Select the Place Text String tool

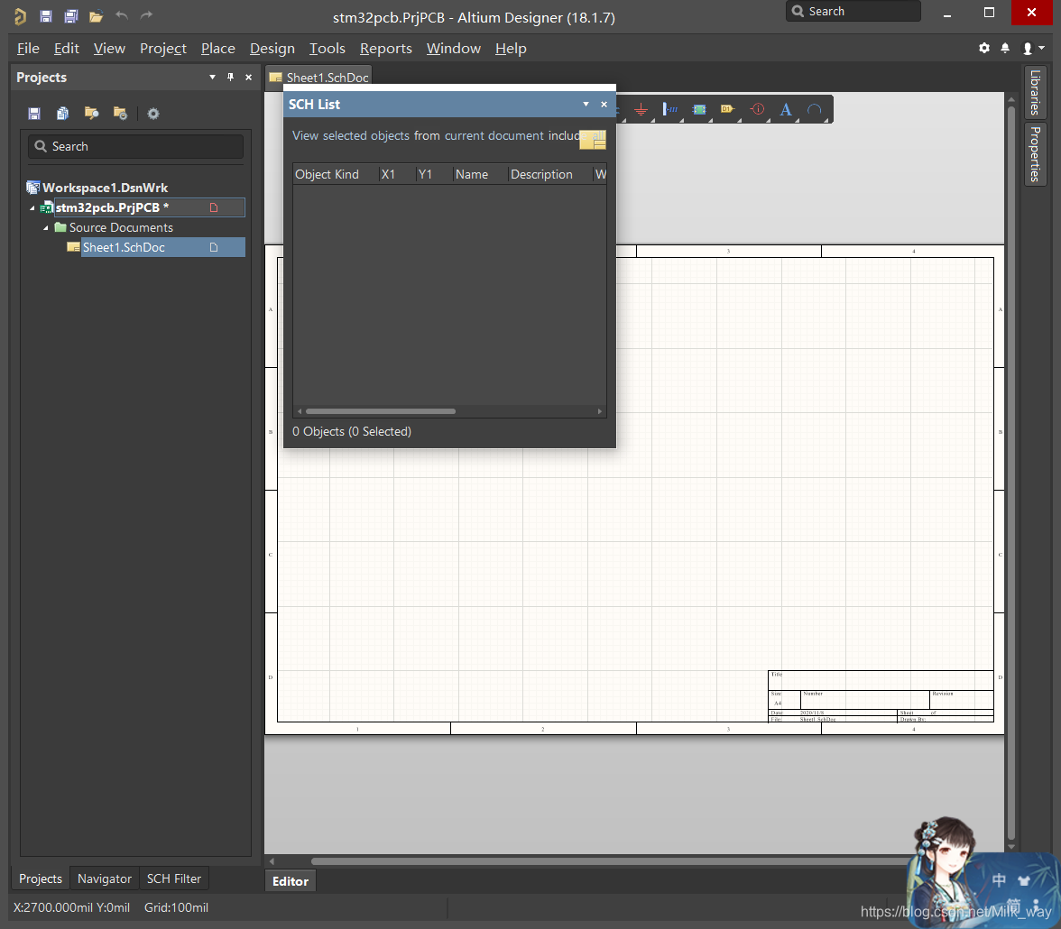pos(786,110)
